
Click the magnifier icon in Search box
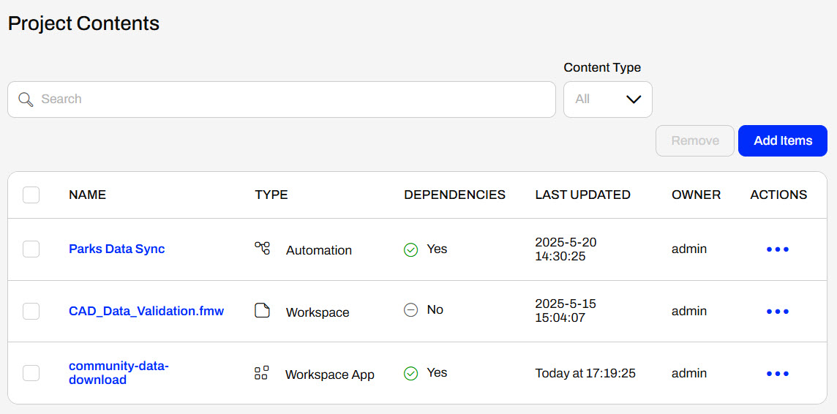click(x=26, y=99)
